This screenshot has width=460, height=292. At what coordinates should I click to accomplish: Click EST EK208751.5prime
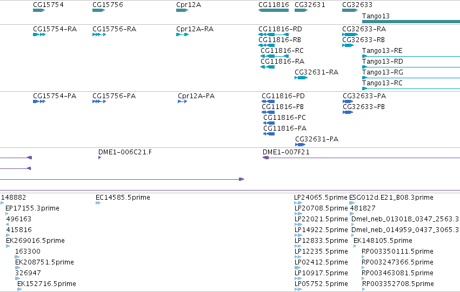click(18, 268)
